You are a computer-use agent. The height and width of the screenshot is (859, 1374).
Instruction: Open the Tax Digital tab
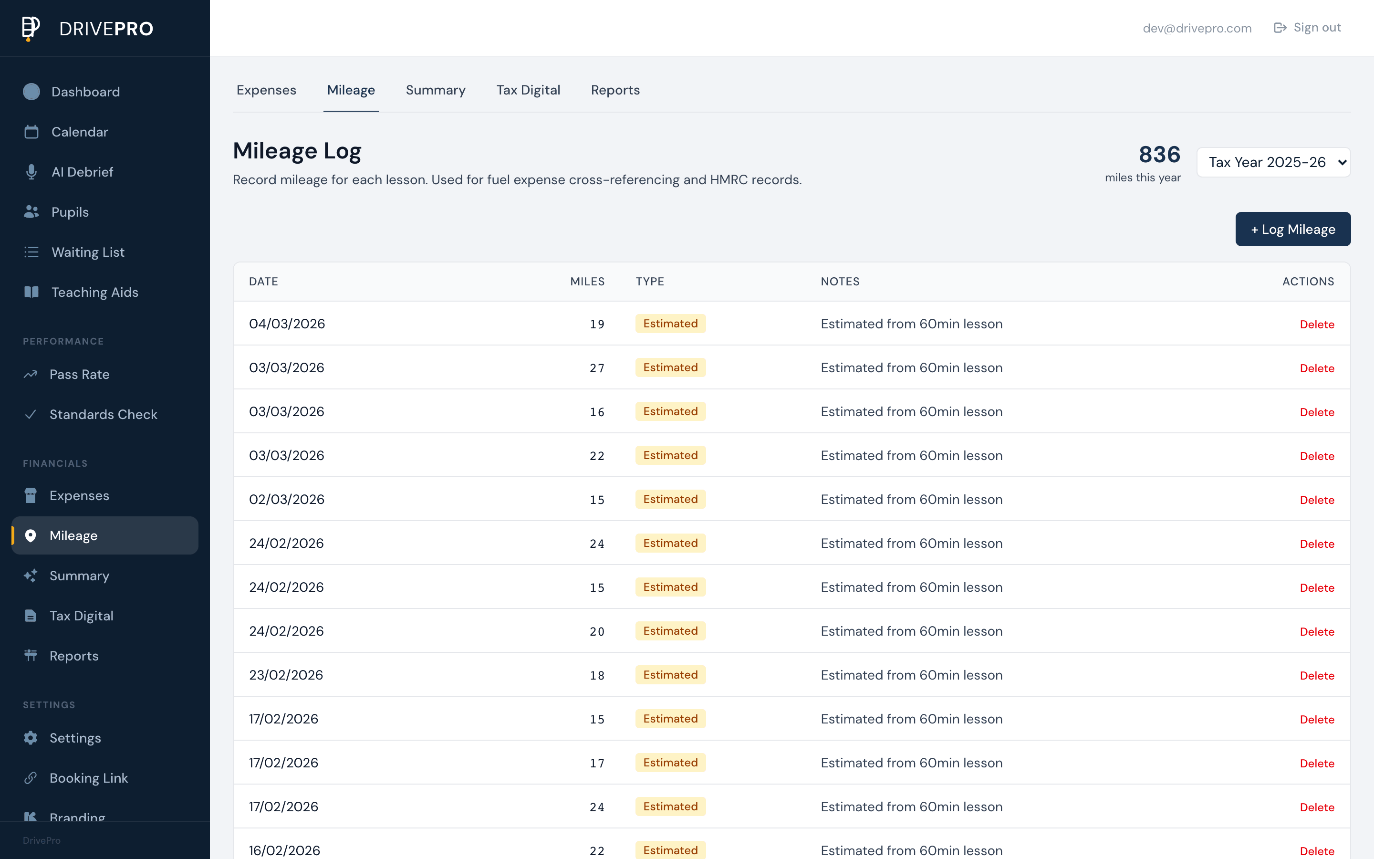point(528,90)
